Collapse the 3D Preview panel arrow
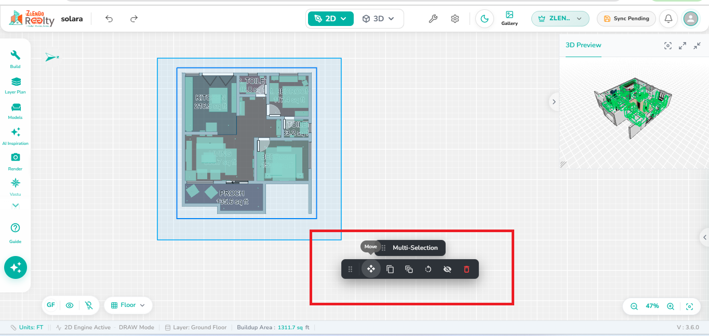The width and height of the screenshot is (709, 336). pyautogui.click(x=554, y=102)
